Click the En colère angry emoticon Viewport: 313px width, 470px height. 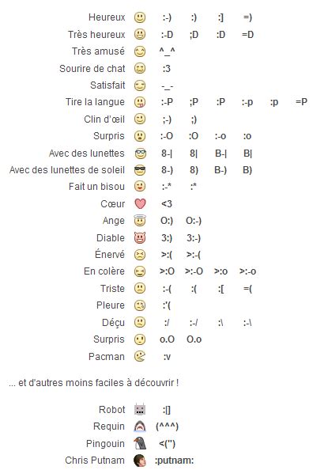click(140, 271)
